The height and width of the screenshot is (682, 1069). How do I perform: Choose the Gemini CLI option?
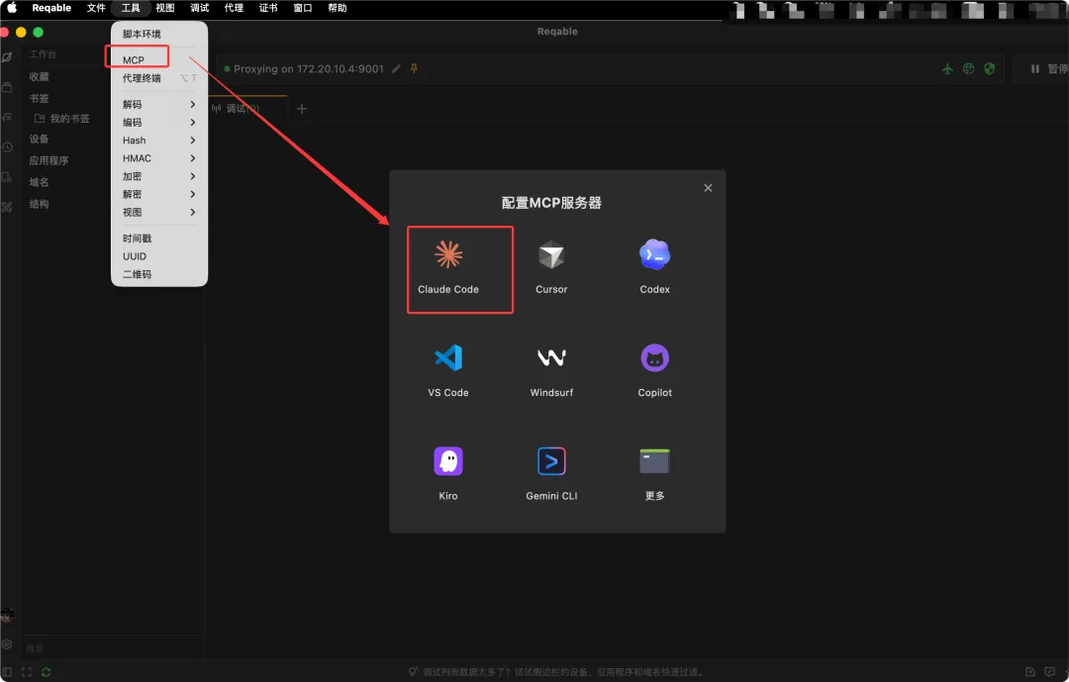(x=551, y=474)
